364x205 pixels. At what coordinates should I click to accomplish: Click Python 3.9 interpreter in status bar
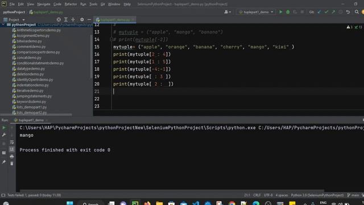tap(317, 195)
